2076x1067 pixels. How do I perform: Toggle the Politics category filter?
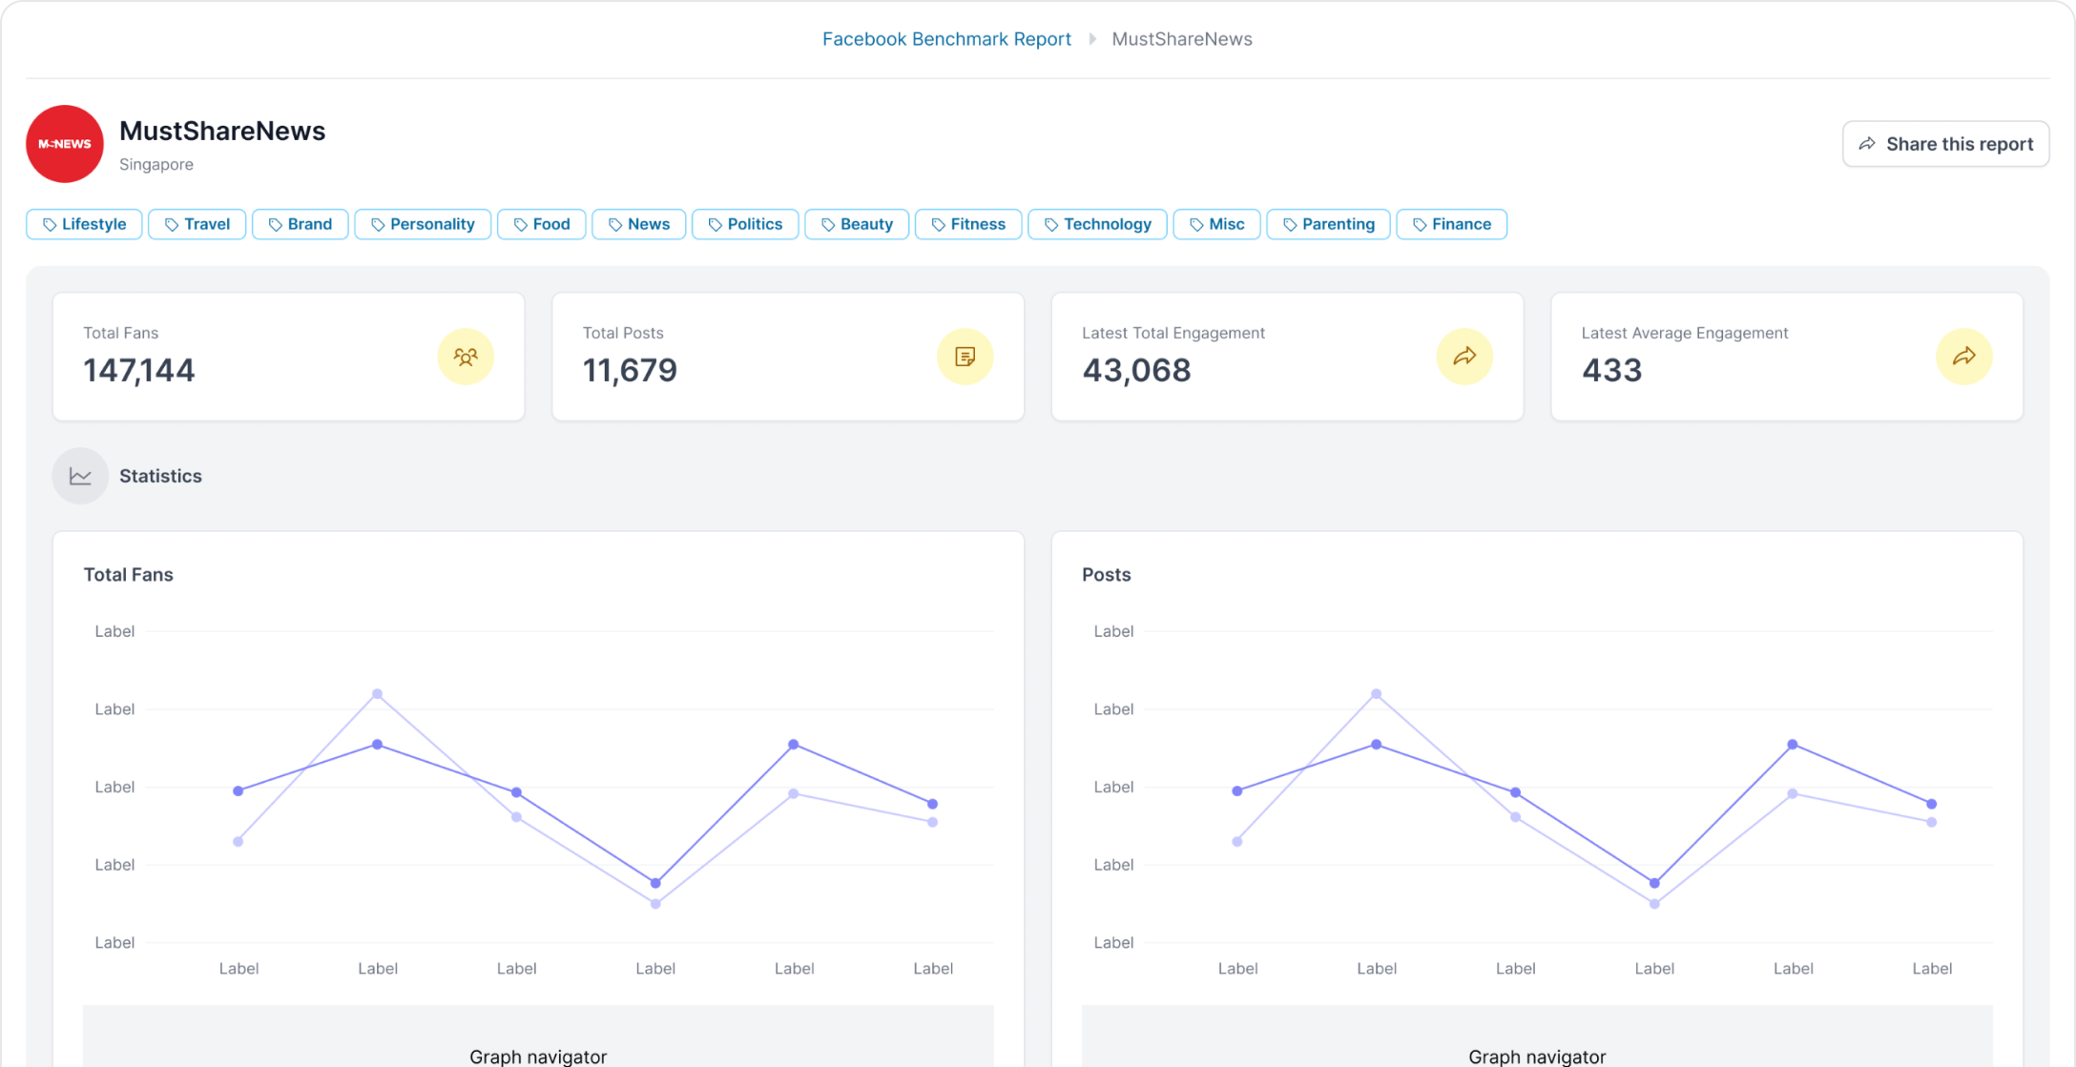tap(745, 224)
